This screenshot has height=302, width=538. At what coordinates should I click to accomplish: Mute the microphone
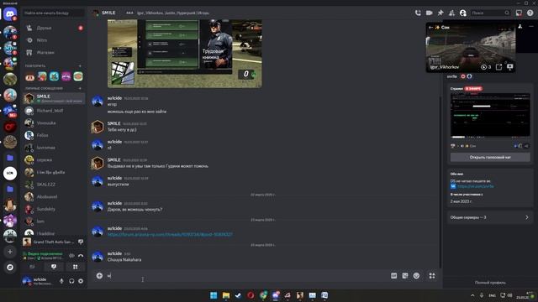click(61, 281)
